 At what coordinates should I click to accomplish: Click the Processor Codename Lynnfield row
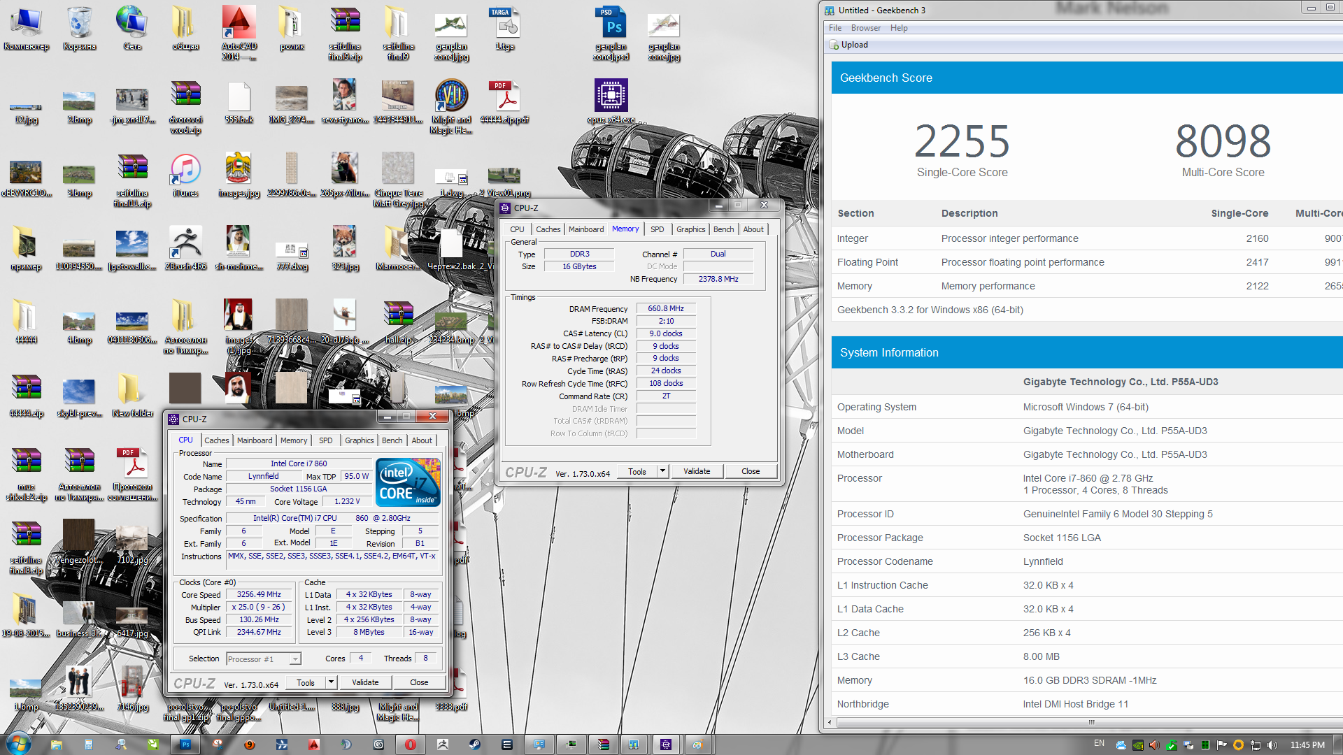pos(1087,561)
